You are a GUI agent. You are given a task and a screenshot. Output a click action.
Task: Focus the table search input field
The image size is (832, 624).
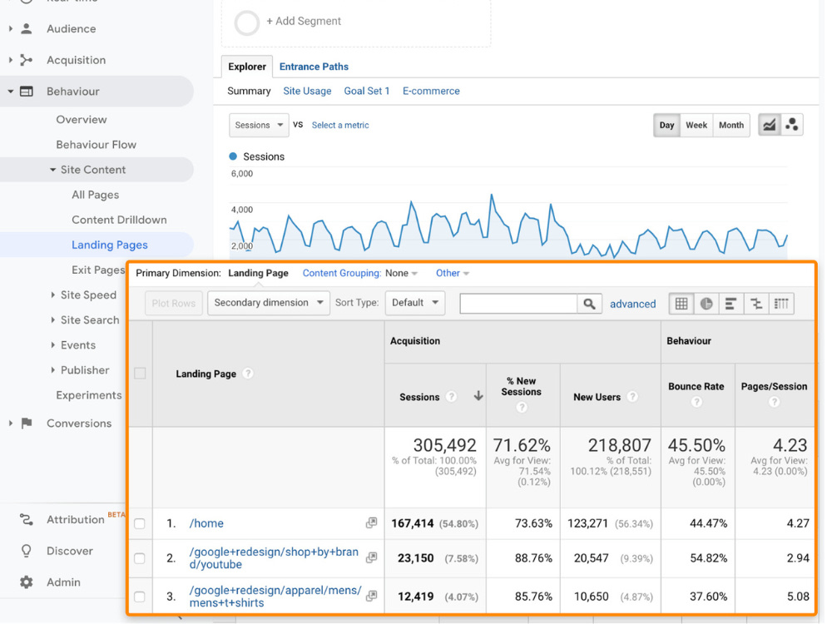(x=518, y=304)
